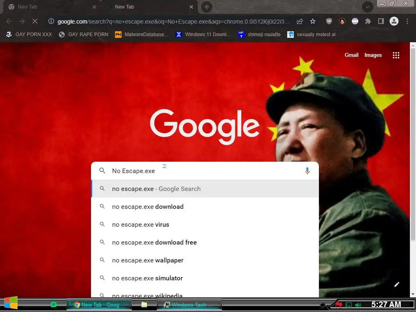
Task: Open Google Images link
Action: tap(373, 55)
